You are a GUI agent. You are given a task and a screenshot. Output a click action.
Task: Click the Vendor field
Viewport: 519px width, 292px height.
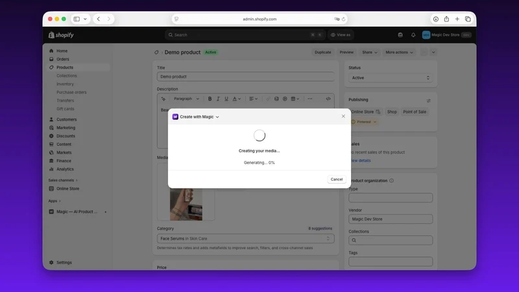point(391,219)
